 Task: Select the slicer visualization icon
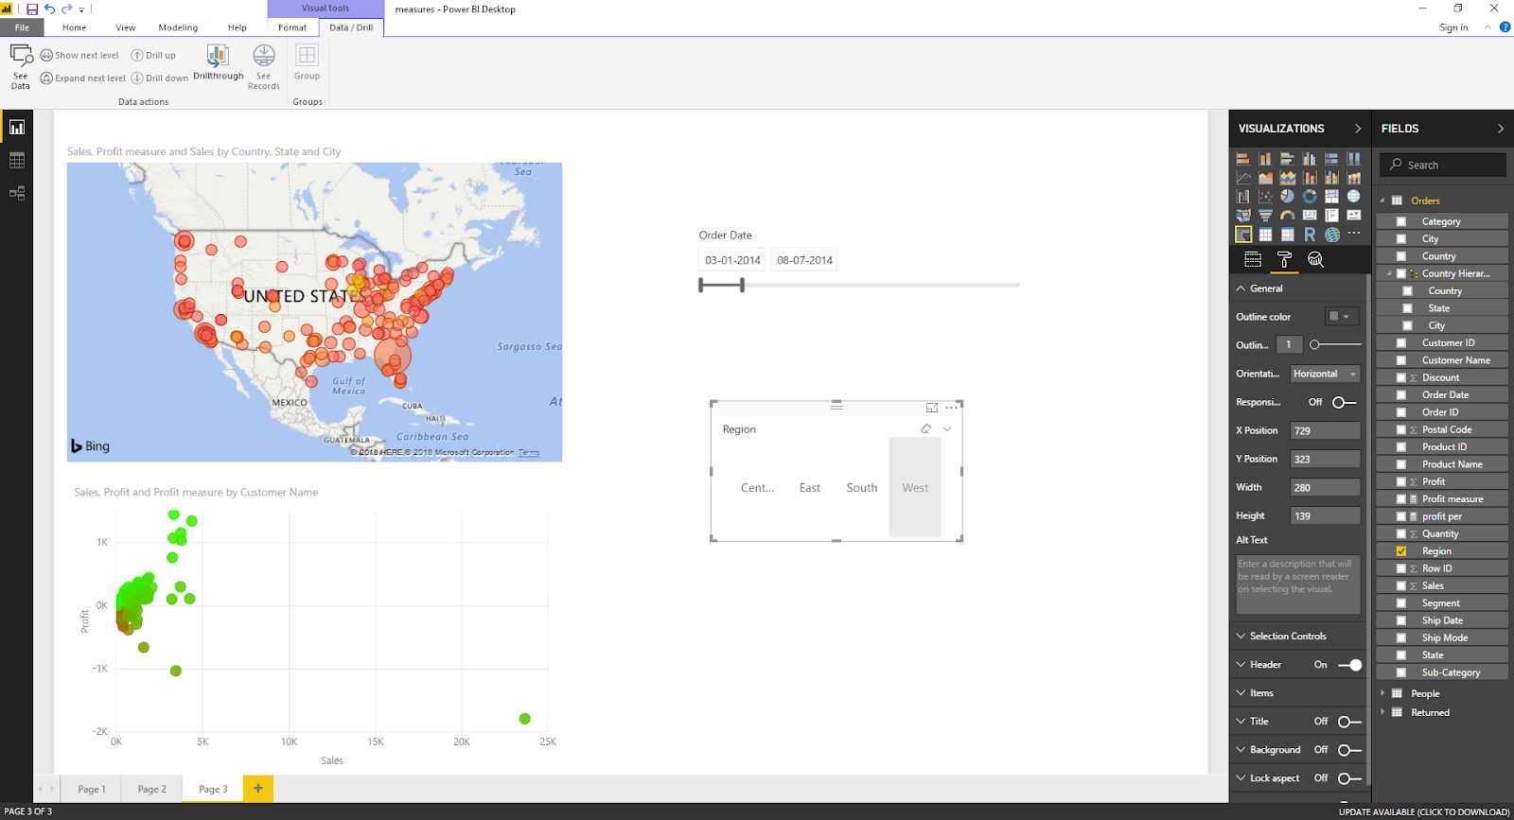1243,235
